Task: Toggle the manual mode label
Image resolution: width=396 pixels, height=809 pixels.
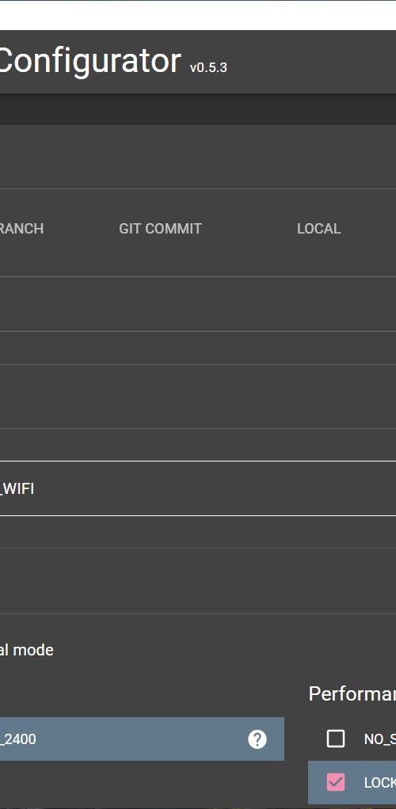Action: tap(26, 650)
